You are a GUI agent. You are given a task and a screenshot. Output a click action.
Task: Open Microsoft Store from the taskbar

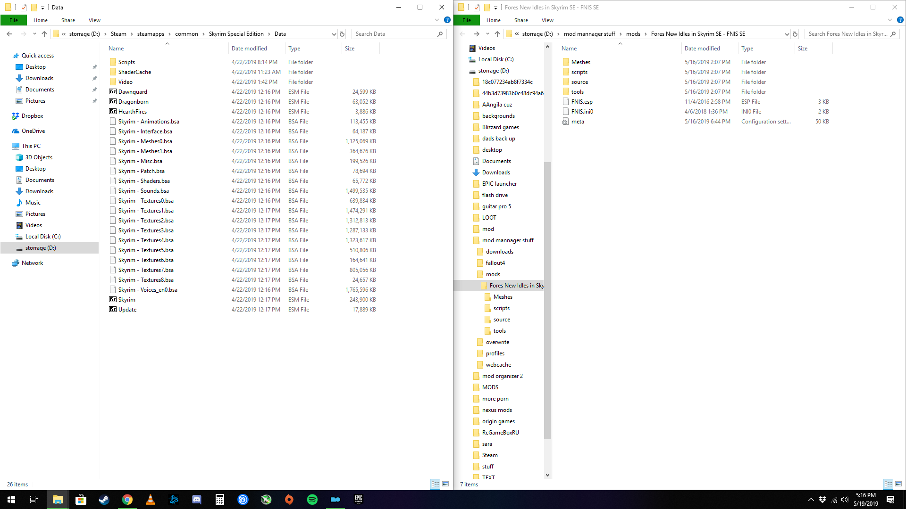(81, 500)
